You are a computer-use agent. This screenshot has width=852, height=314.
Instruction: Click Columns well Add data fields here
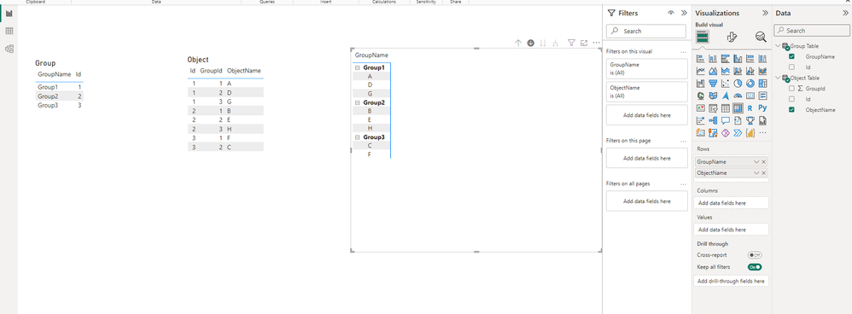pos(732,202)
